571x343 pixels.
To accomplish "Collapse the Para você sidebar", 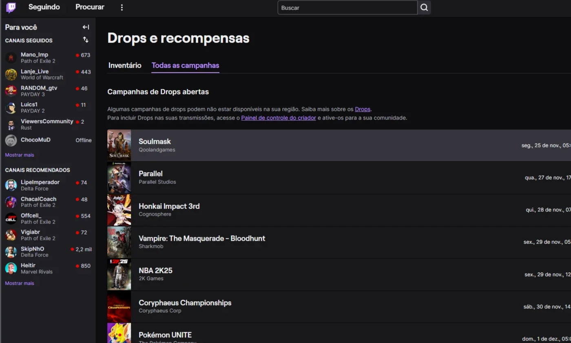I will pyautogui.click(x=86, y=27).
